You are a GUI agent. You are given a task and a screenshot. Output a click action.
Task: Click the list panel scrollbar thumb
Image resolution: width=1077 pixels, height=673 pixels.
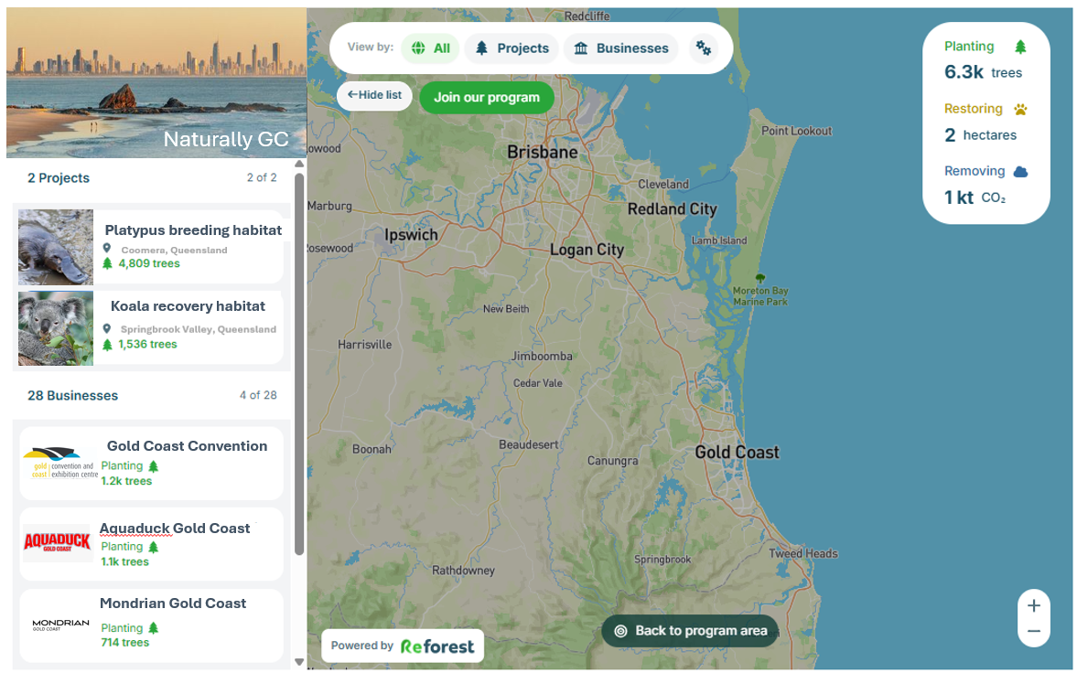point(299,364)
